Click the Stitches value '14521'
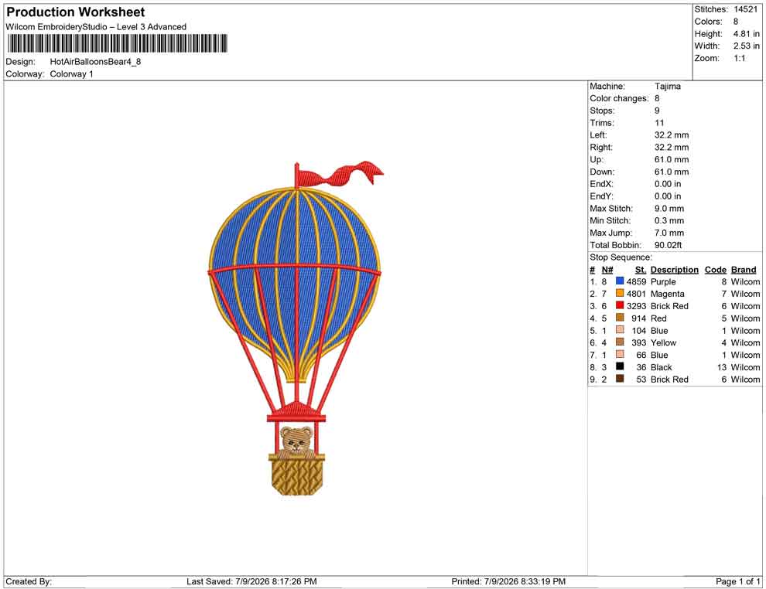766x589 pixels. click(745, 9)
